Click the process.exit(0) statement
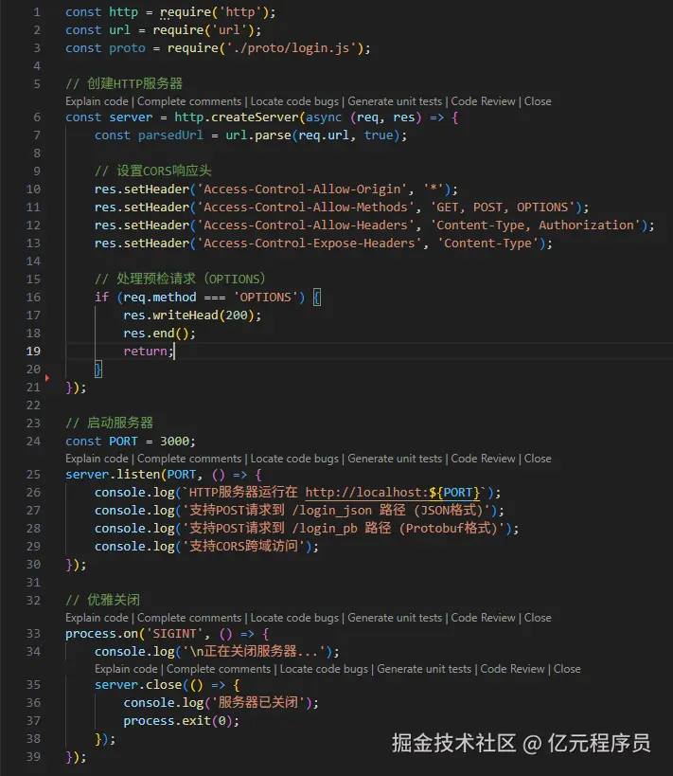 click(181, 721)
